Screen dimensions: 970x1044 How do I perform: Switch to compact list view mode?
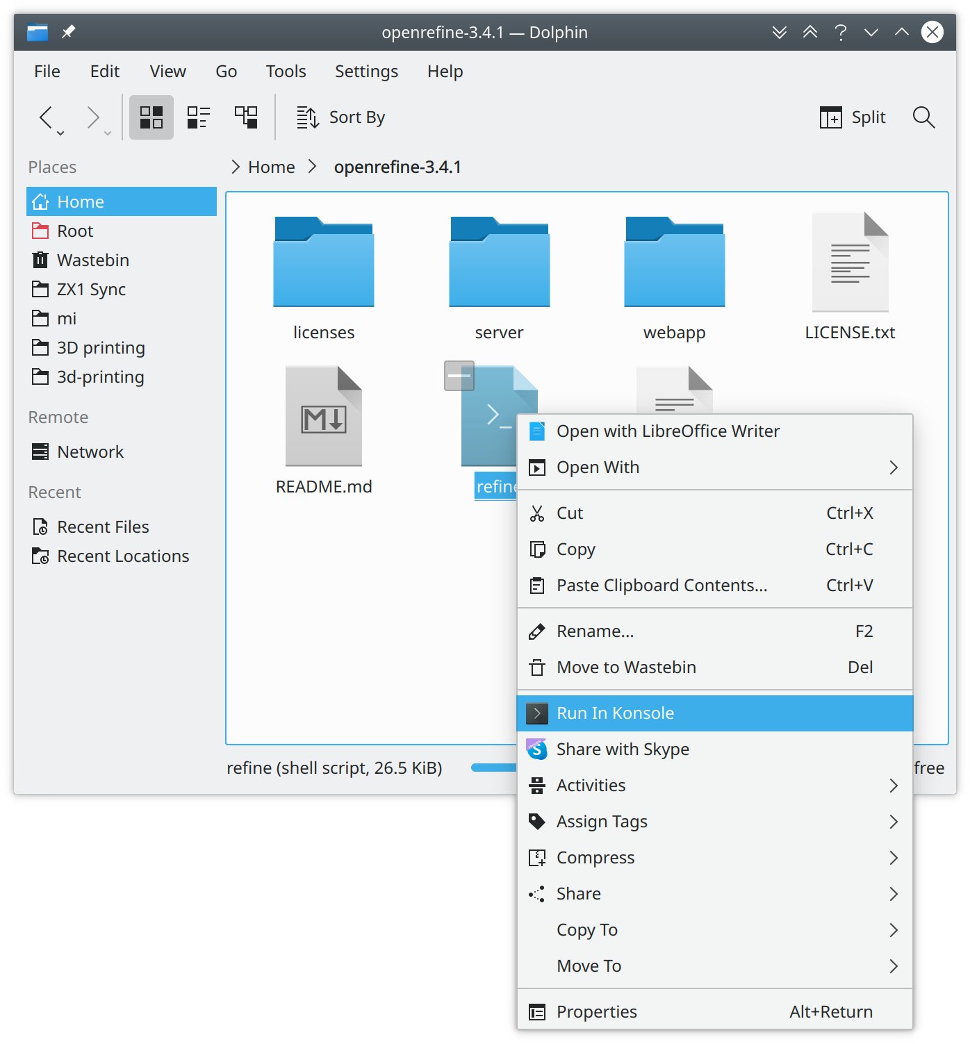pyautogui.click(x=197, y=117)
